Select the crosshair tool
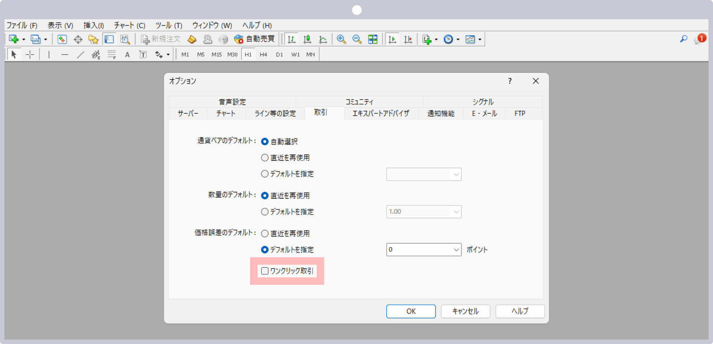 (30, 55)
